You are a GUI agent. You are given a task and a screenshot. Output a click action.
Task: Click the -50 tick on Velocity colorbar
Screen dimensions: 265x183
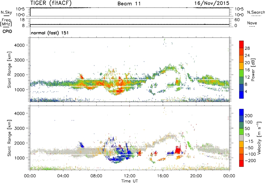(x=249, y=148)
